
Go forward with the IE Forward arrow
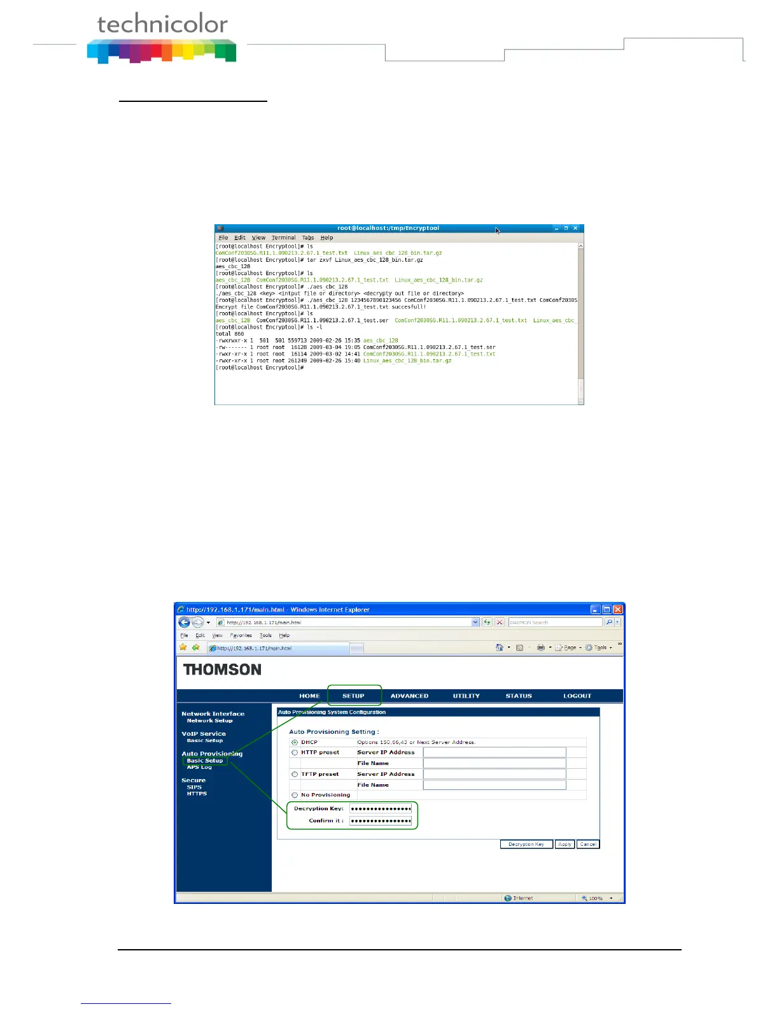pos(198,622)
